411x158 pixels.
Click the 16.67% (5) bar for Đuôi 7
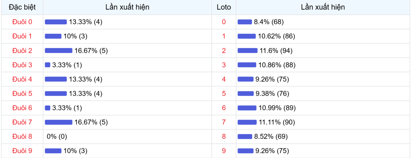pos(59,122)
